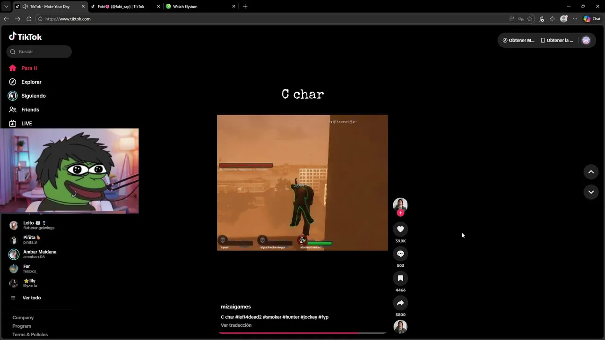Open mizaigames profile from caption
Image resolution: width=605 pixels, height=340 pixels.
[x=235, y=307]
